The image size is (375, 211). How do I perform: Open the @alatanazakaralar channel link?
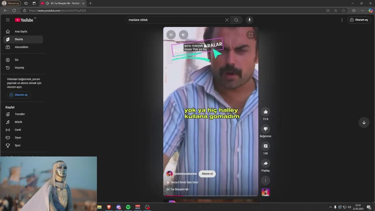click(x=185, y=174)
